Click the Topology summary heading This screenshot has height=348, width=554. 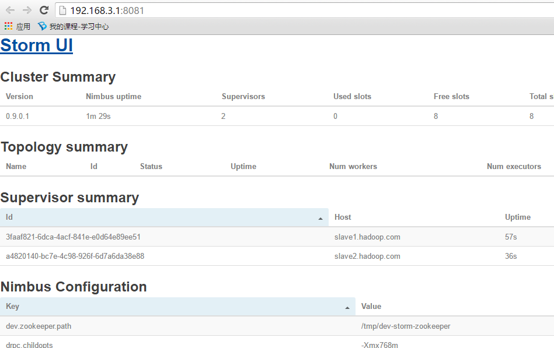click(x=64, y=147)
